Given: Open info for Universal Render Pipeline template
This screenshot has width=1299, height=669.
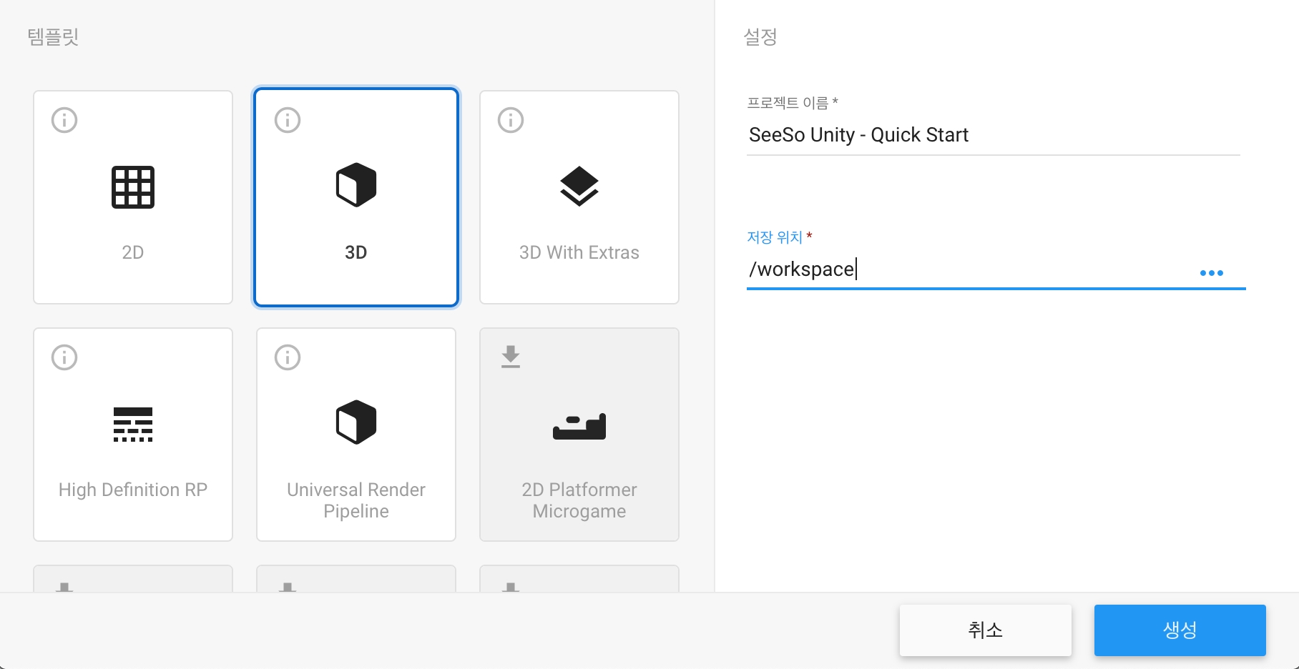Looking at the screenshot, I should click(288, 357).
